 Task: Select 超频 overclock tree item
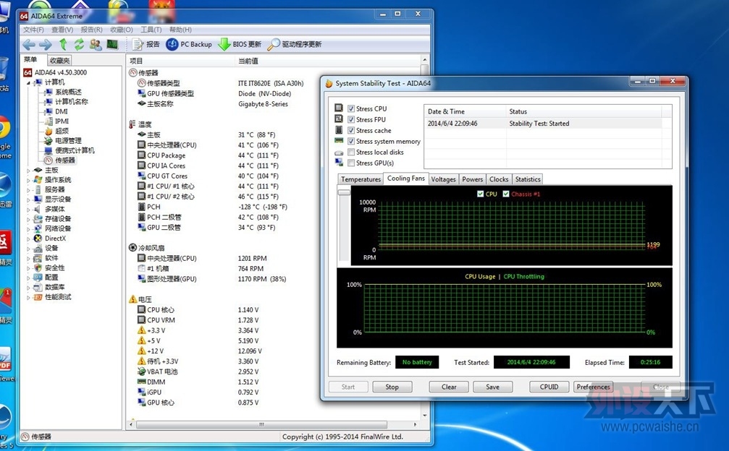pyautogui.click(x=62, y=131)
